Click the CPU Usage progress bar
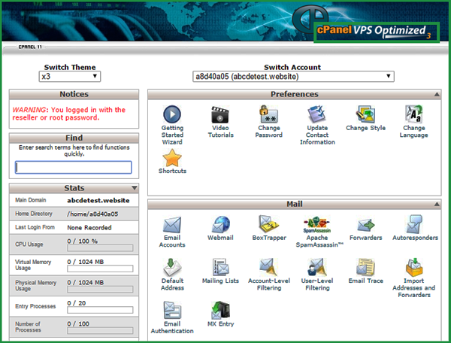Image resolution: width=451 pixels, height=343 pixels. [100, 248]
